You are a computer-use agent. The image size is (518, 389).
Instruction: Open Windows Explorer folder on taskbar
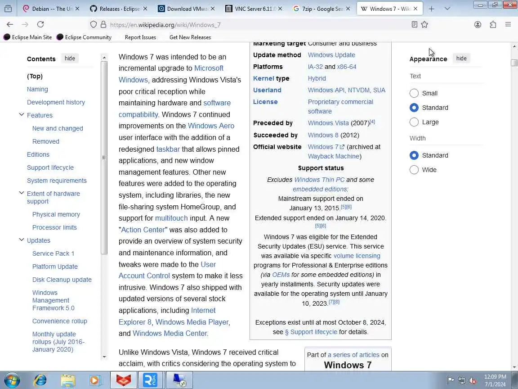(68, 380)
